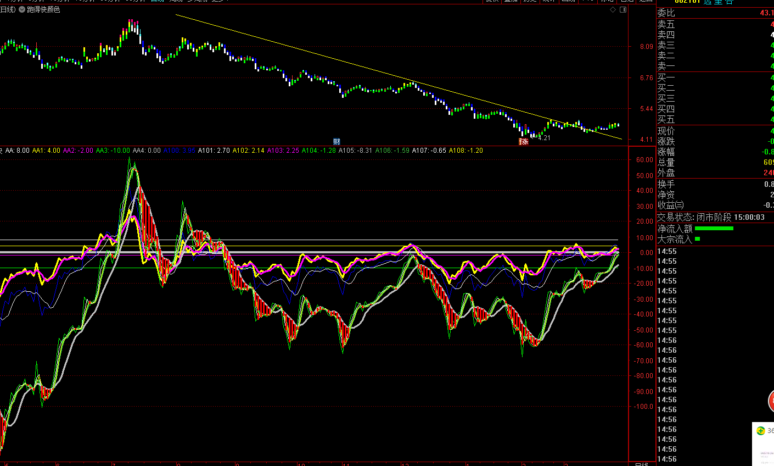Select the 卖五 order row

point(715,24)
